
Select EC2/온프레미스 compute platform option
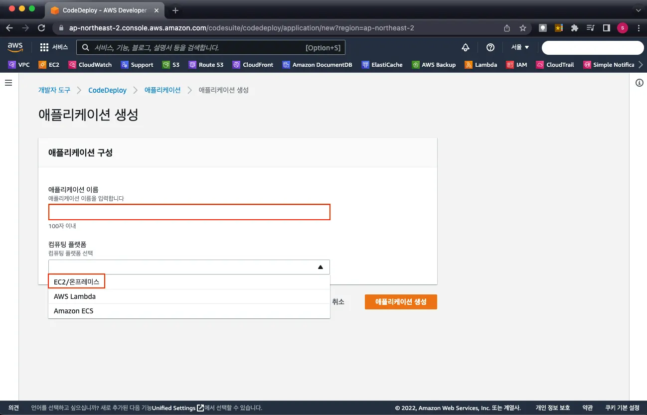(x=189, y=282)
